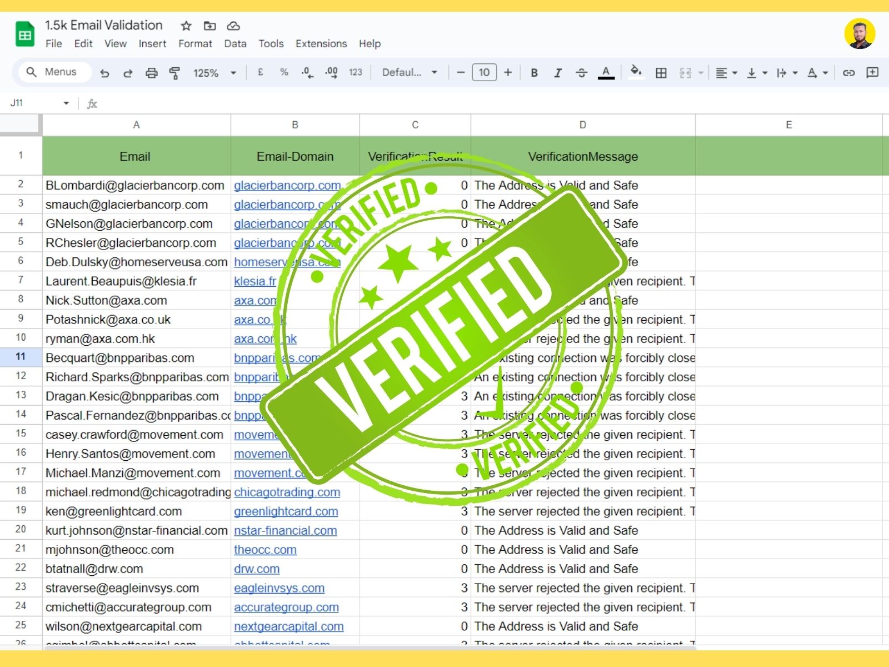Apply strikethrough formatting

point(581,72)
